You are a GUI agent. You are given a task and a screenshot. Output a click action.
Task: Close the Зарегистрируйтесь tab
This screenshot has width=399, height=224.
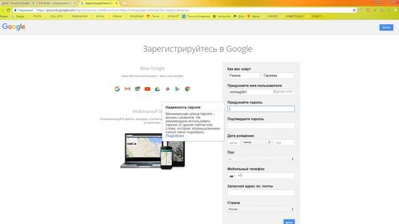click(x=117, y=3)
